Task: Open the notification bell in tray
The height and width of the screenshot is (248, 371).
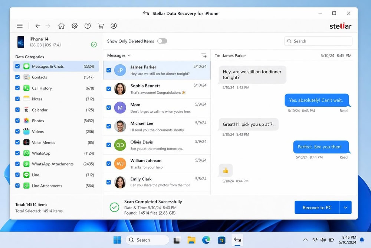Action: 362,240
